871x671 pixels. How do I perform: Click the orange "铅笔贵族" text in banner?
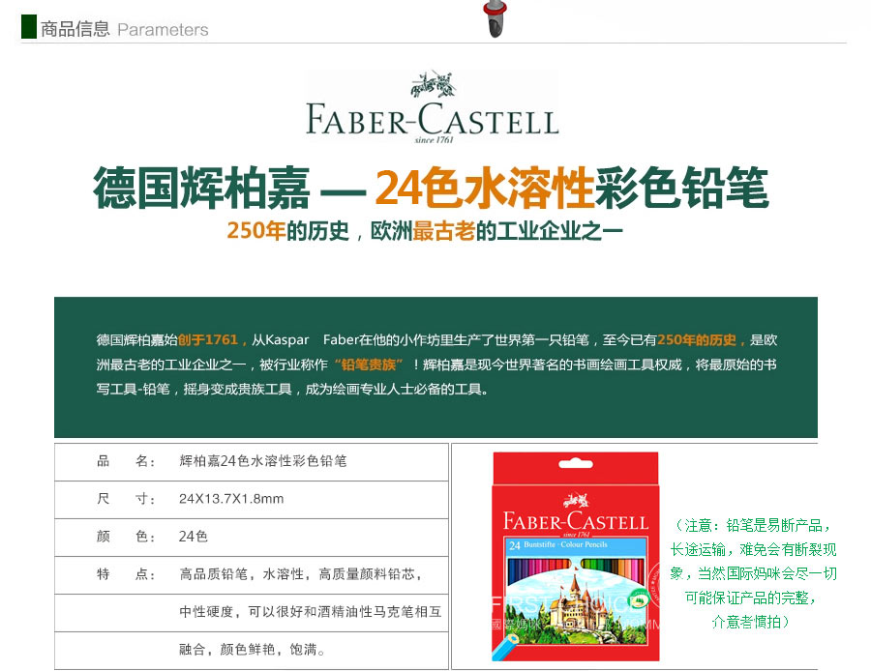(369, 365)
